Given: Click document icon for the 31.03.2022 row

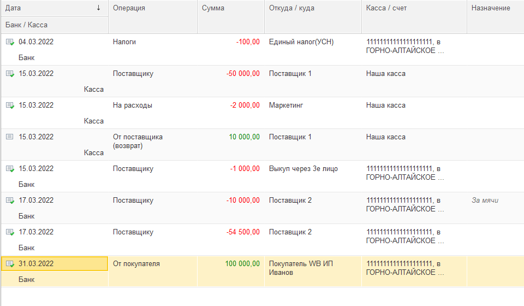Looking at the screenshot, I should pos(10,264).
